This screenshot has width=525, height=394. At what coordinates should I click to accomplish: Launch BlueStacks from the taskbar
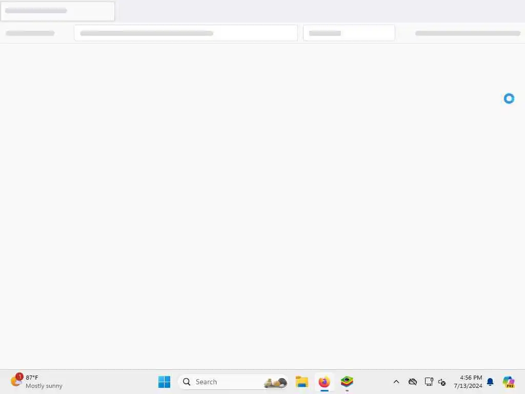(347, 382)
